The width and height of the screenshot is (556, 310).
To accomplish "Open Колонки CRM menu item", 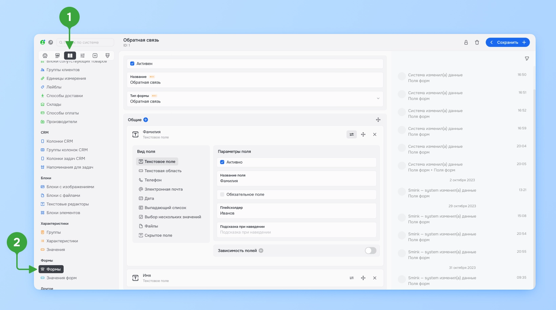I will coord(60,141).
